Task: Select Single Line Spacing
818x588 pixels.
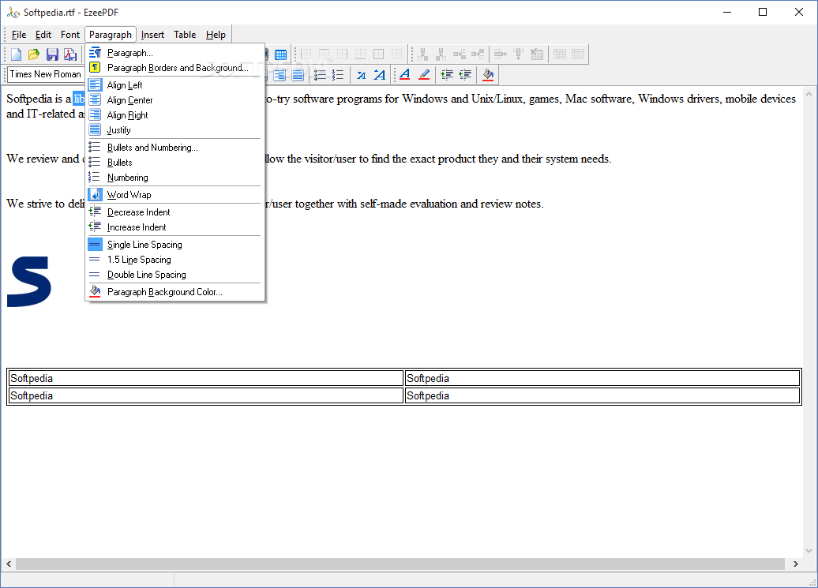Action: click(174, 245)
